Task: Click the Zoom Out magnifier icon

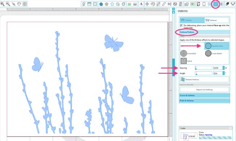Action: [8, 4]
